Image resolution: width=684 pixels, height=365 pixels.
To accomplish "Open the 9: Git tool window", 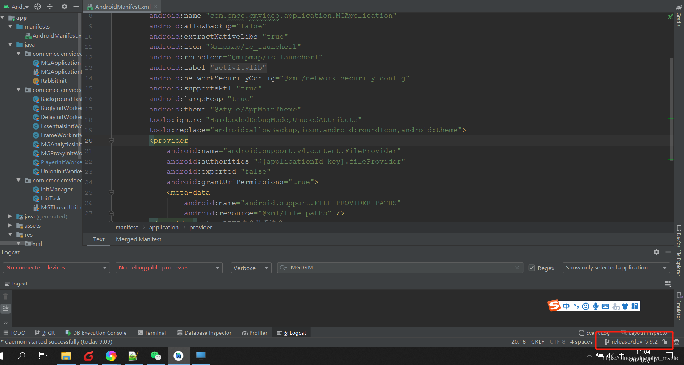I will tap(45, 333).
